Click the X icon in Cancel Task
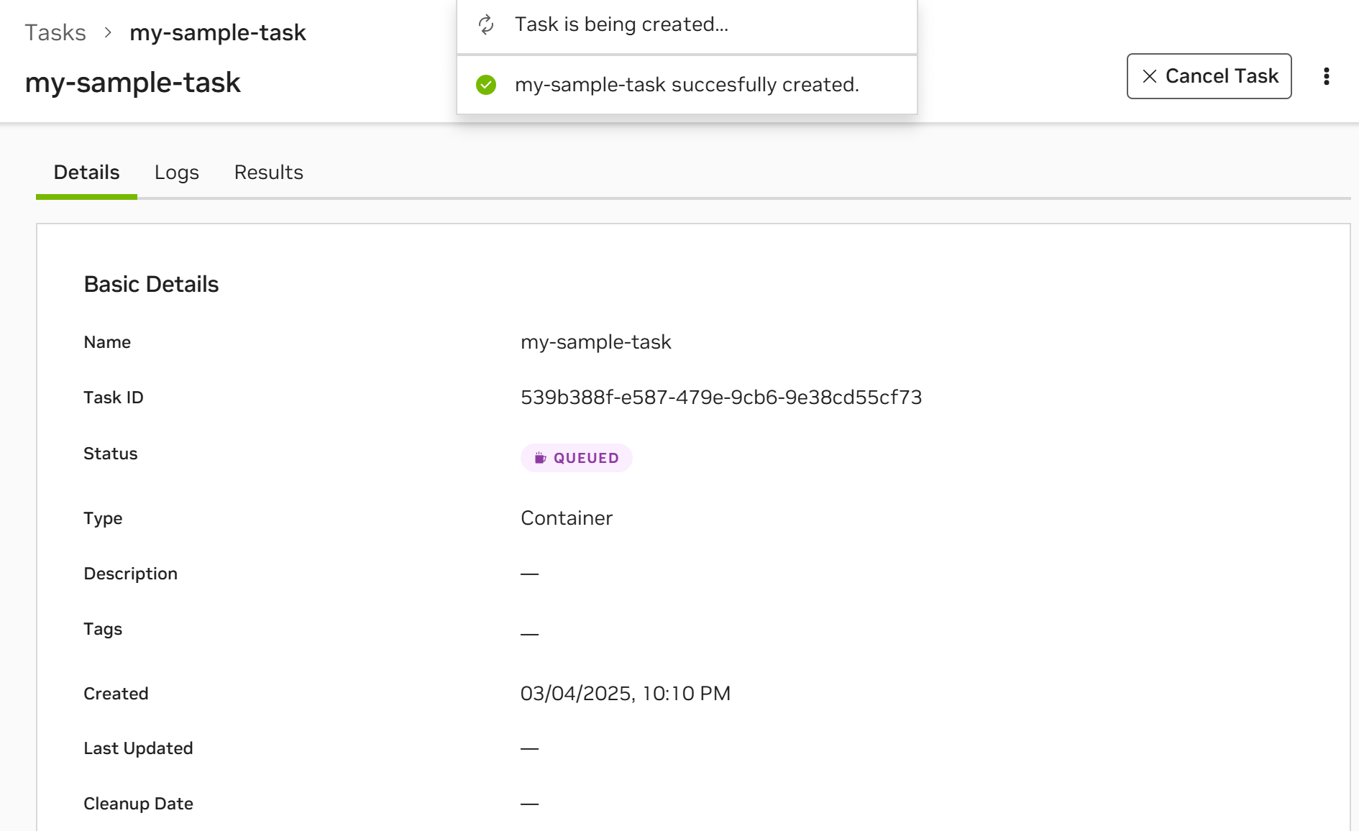The image size is (1359, 831). click(x=1149, y=76)
